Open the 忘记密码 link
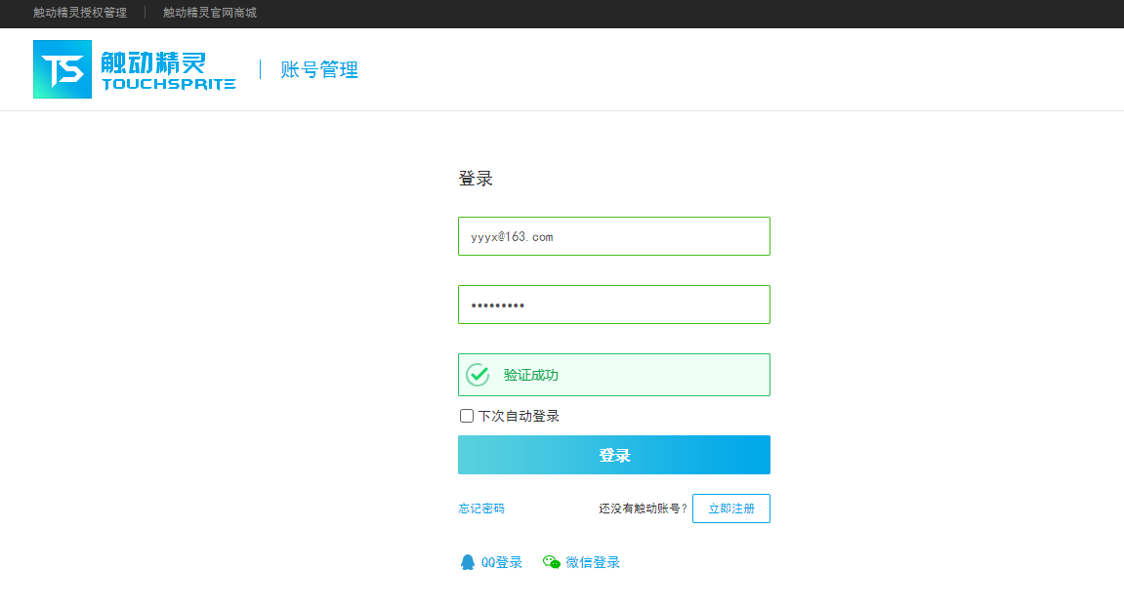1124x611 pixels. [x=481, y=509]
